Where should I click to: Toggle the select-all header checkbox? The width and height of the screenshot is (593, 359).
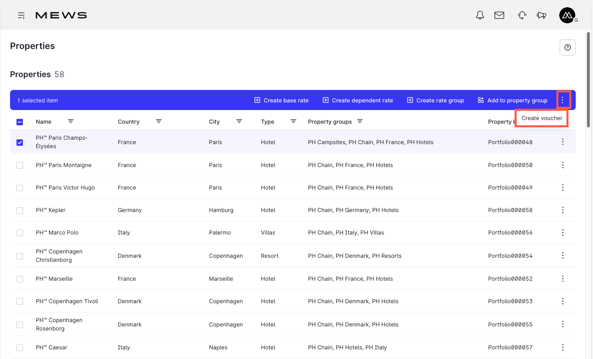(x=20, y=122)
